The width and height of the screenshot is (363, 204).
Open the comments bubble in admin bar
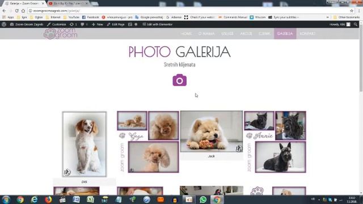point(84,24)
